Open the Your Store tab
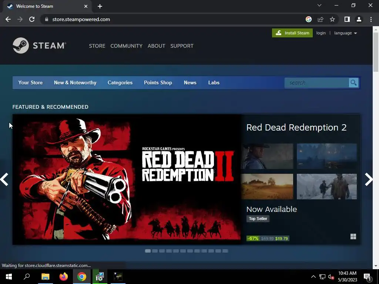The width and height of the screenshot is (379, 284). (x=30, y=82)
